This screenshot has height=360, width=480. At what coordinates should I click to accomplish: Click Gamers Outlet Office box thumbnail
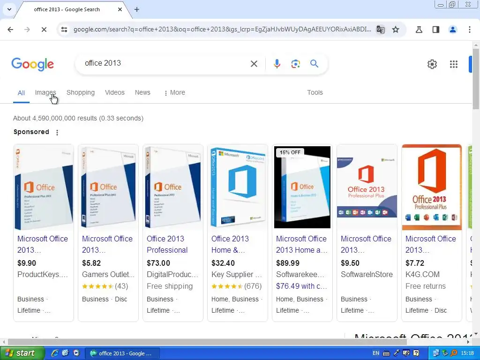click(108, 187)
